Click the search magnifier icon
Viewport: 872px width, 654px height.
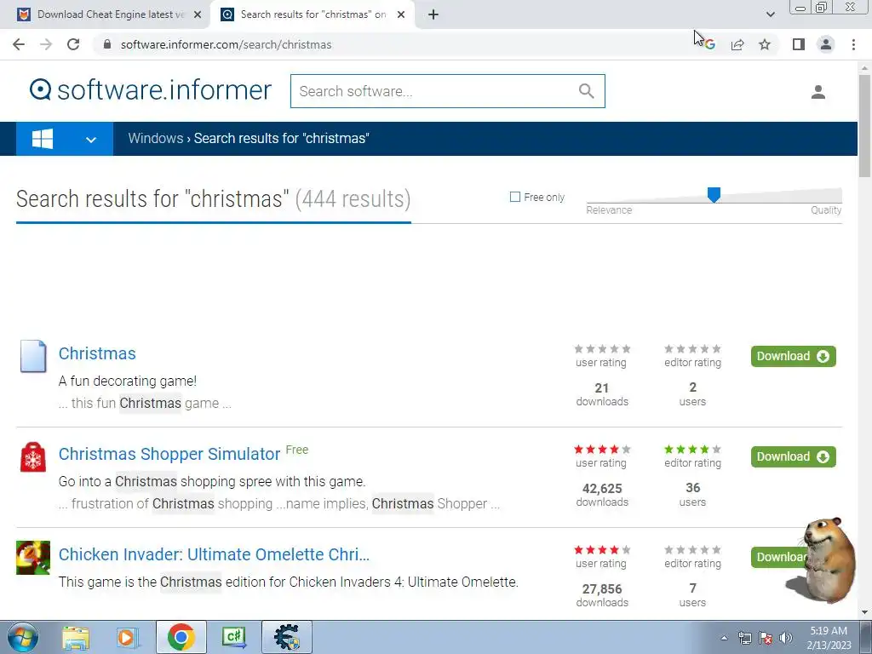tap(586, 91)
